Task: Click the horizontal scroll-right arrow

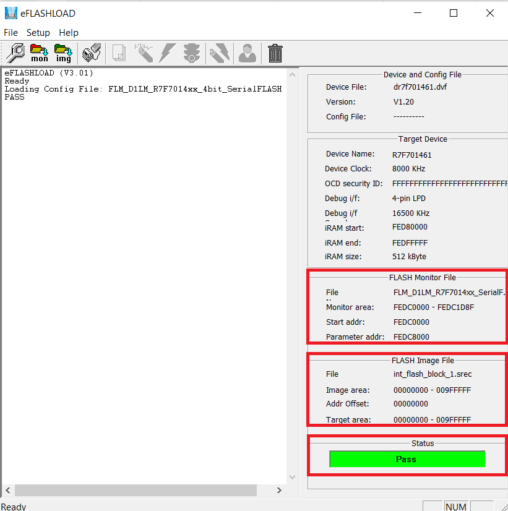Action: (279, 490)
